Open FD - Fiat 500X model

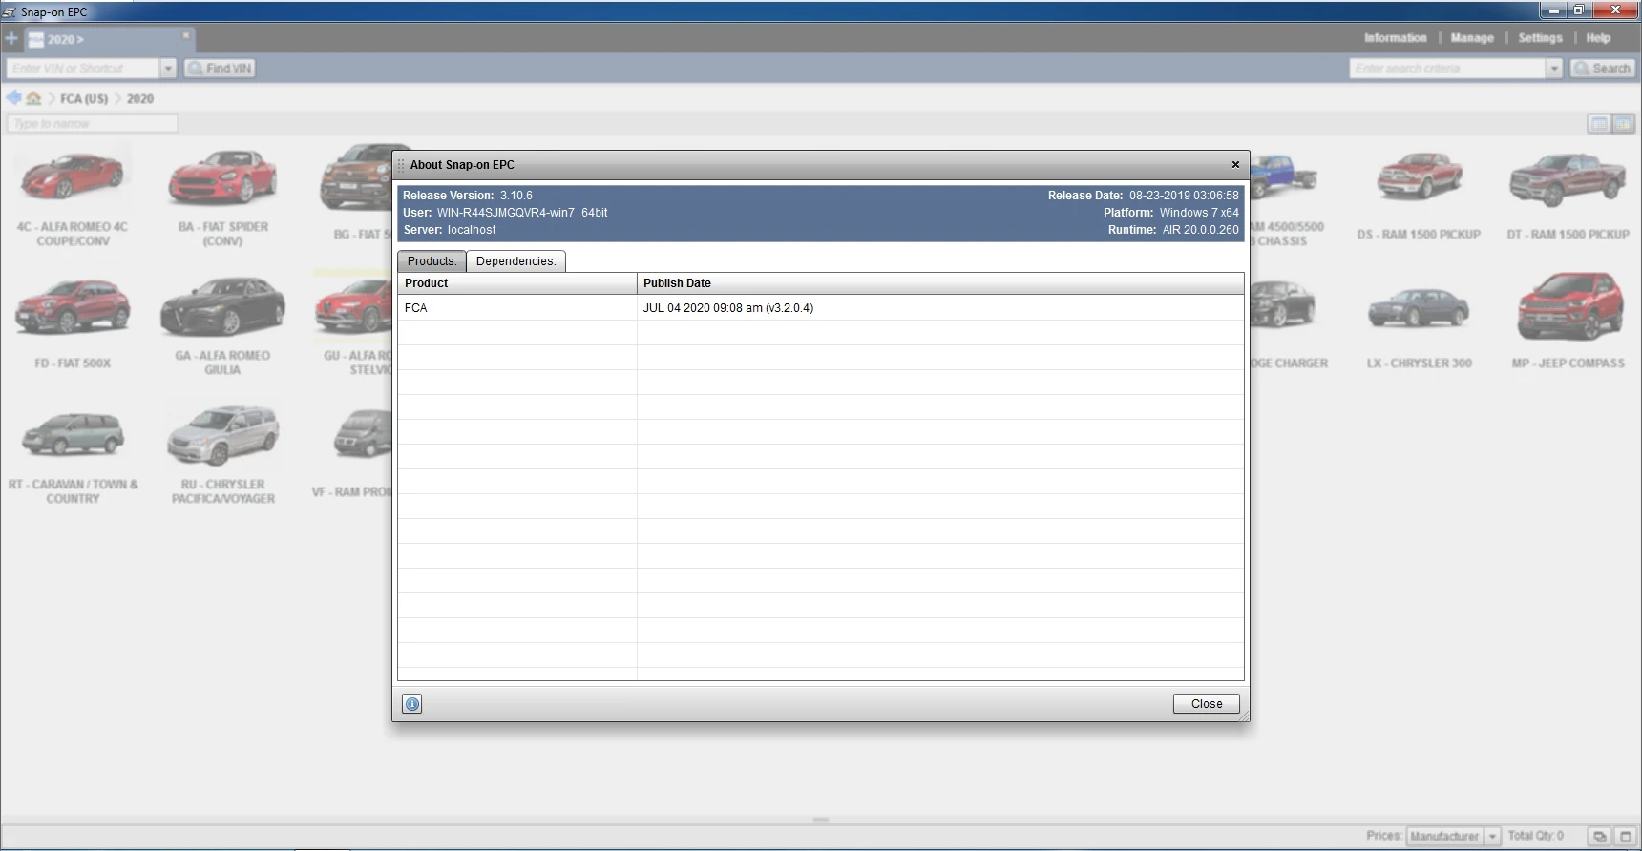coord(73,324)
